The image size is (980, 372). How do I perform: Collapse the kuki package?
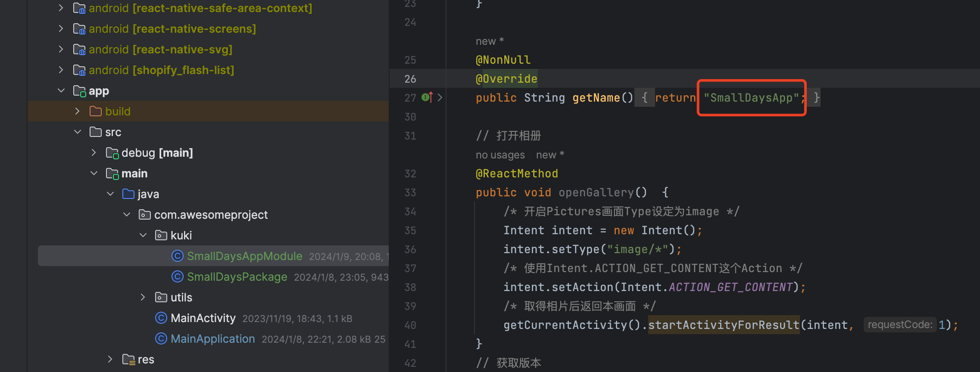143,235
